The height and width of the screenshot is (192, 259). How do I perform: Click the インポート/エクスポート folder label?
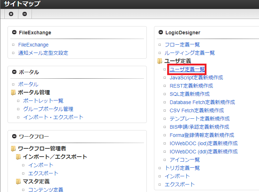(55, 157)
